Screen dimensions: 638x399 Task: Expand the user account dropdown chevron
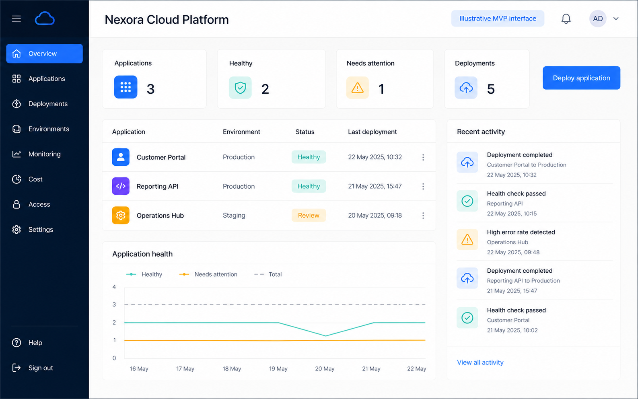pyautogui.click(x=616, y=19)
